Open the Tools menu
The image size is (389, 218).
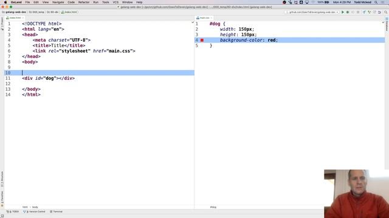pyautogui.click(x=106, y=2)
